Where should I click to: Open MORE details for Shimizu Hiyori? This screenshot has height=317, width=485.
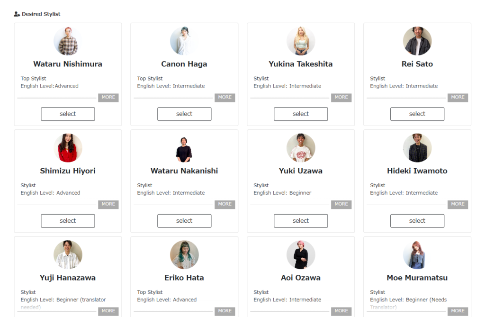pyautogui.click(x=108, y=204)
